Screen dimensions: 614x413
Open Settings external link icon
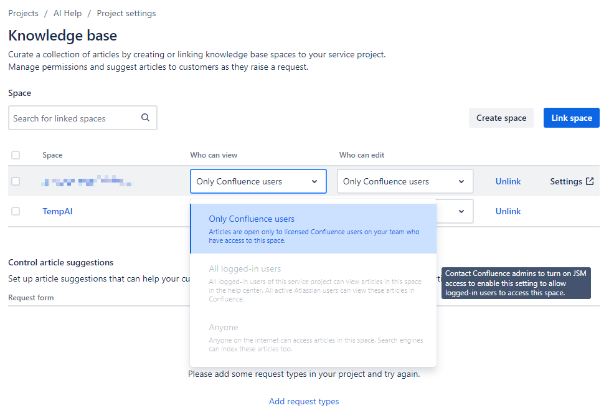[590, 181]
